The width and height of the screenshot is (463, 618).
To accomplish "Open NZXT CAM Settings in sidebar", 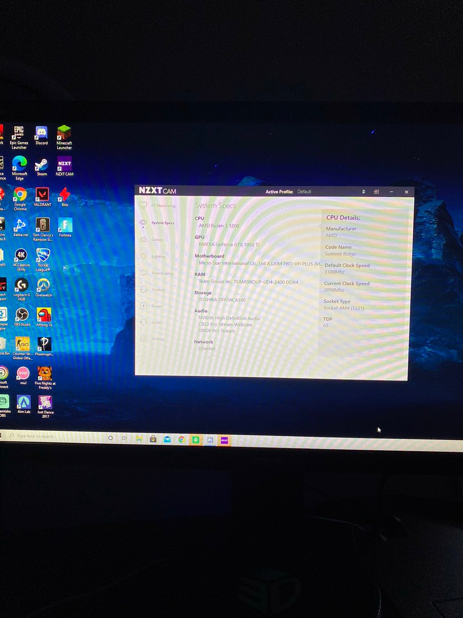I will pyautogui.click(x=152, y=339).
